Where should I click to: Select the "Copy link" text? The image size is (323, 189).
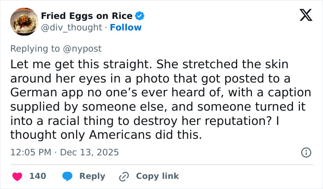157,176
